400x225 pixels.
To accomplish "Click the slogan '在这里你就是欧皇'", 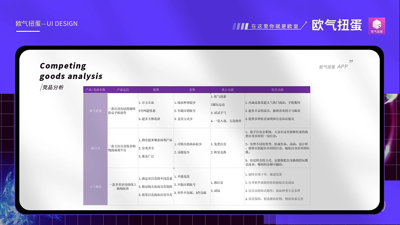I will point(275,26).
